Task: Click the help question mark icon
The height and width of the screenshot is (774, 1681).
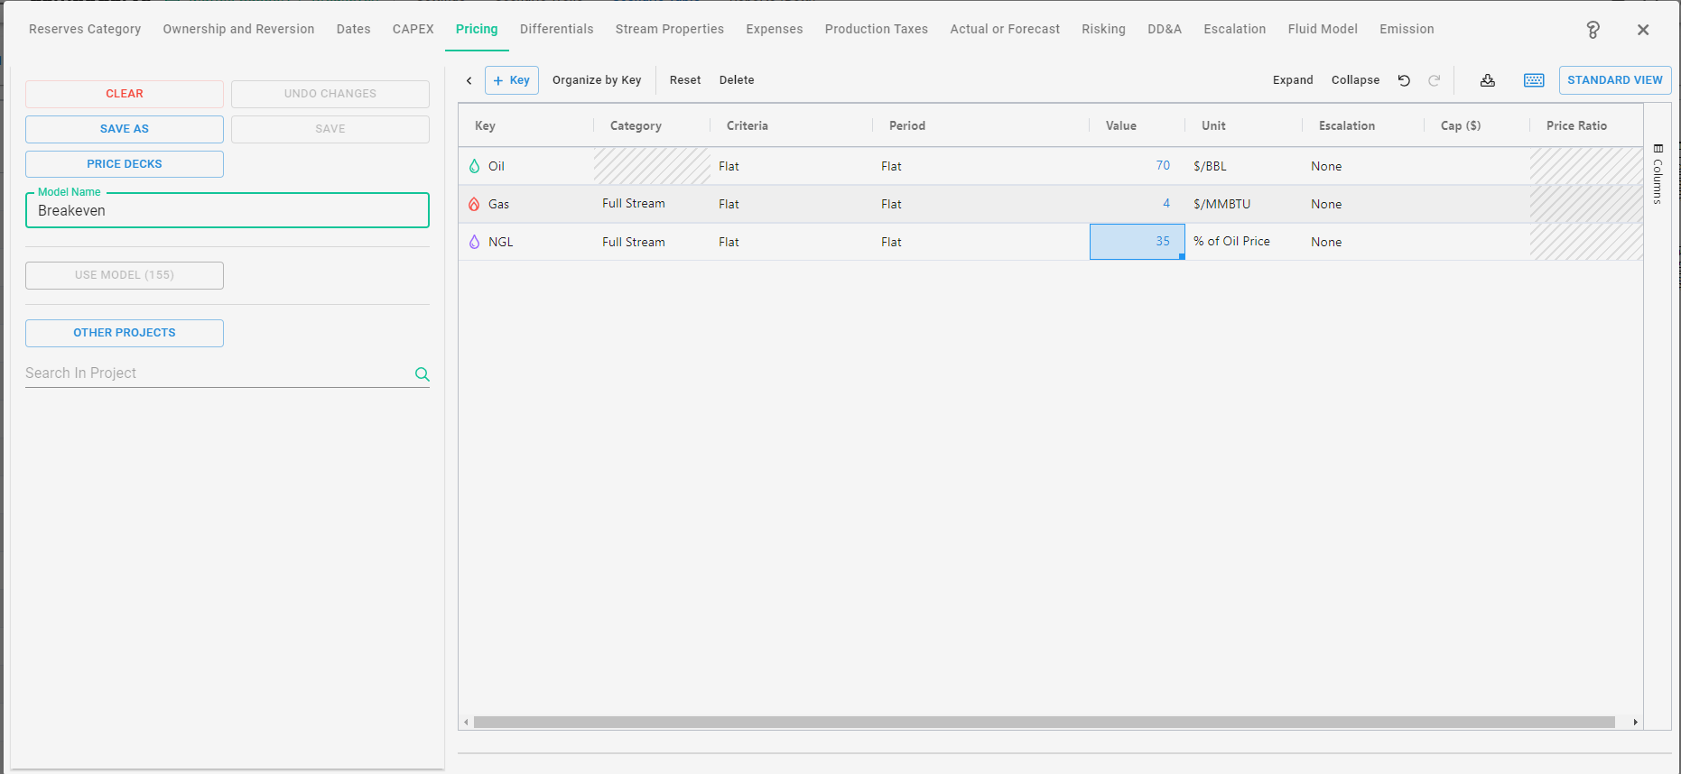Action: click(x=1593, y=30)
